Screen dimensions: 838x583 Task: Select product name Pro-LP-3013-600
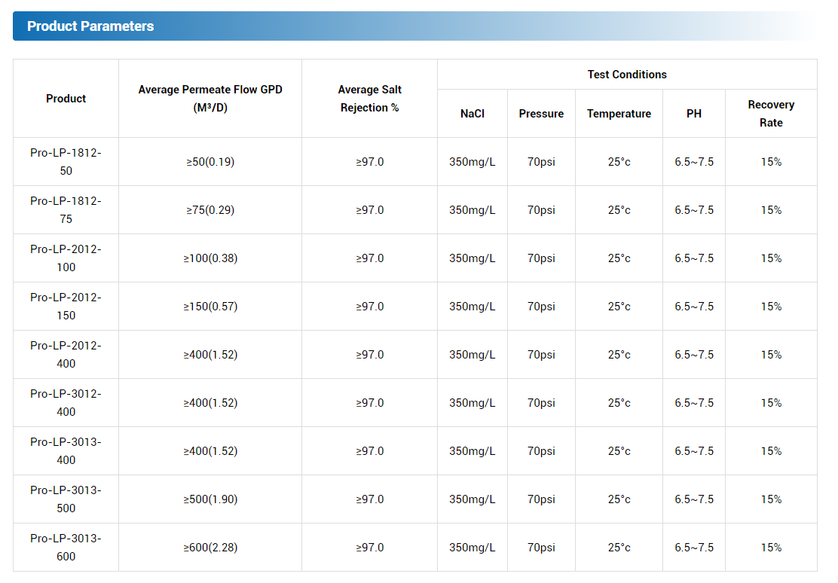click(x=66, y=547)
